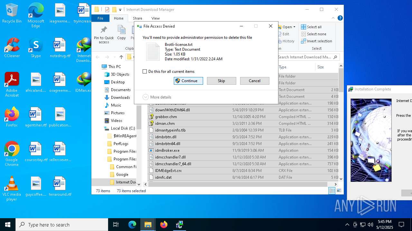Screen dimensions: 412x231
Task: Select the idmfc.dat file
Action: [243, 177]
